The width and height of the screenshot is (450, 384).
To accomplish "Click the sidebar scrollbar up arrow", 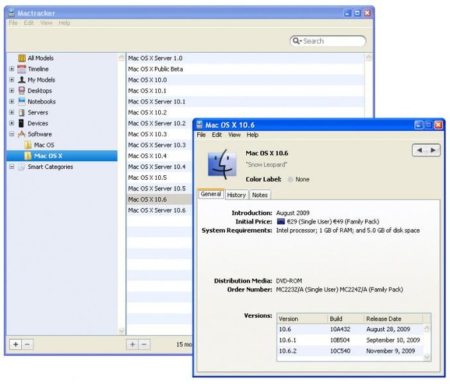I will [x=121, y=58].
